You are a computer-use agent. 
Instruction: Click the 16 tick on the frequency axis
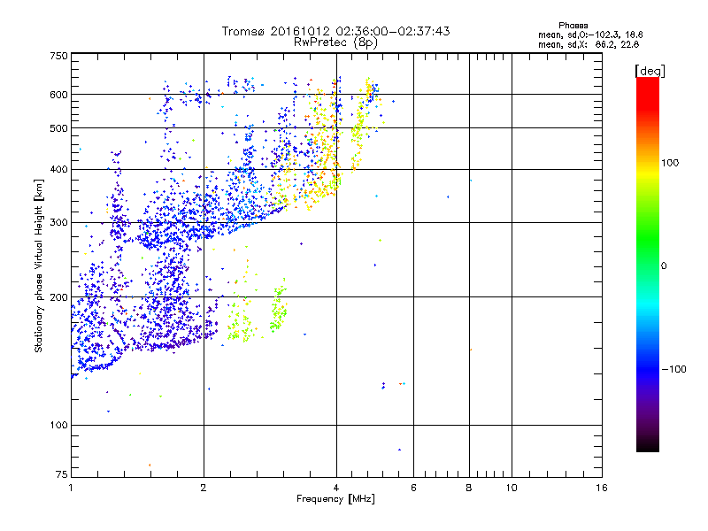(601, 488)
